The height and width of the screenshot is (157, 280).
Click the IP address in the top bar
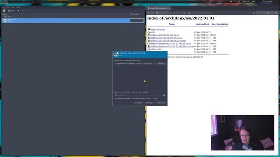246,2
